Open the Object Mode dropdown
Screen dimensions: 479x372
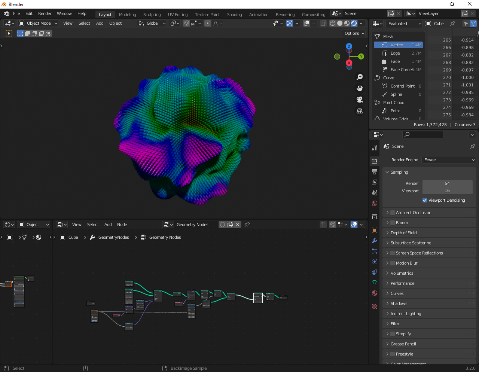coord(38,23)
